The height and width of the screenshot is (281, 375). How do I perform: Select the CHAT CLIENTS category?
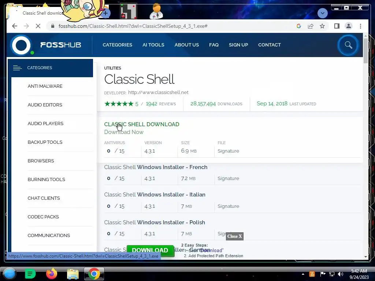coord(44,198)
